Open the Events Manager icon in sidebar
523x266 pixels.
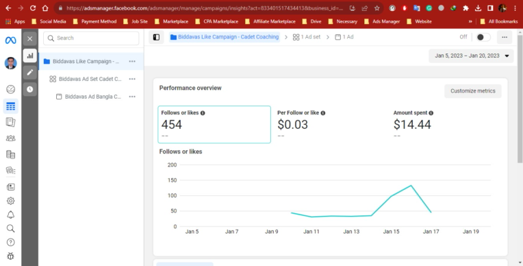[11, 171]
